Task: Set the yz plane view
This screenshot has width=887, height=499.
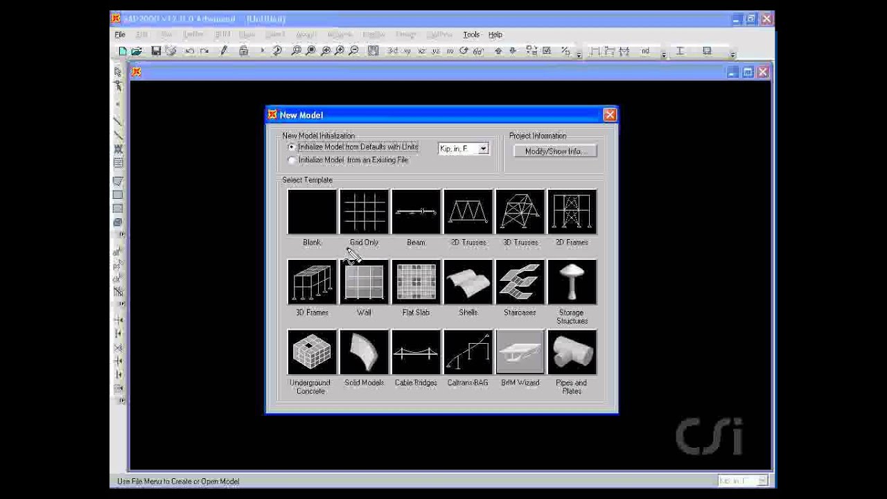Action: click(x=436, y=51)
